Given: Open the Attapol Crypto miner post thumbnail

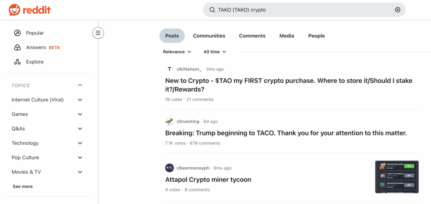Looking at the screenshot, I should pyautogui.click(x=396, y=177).
